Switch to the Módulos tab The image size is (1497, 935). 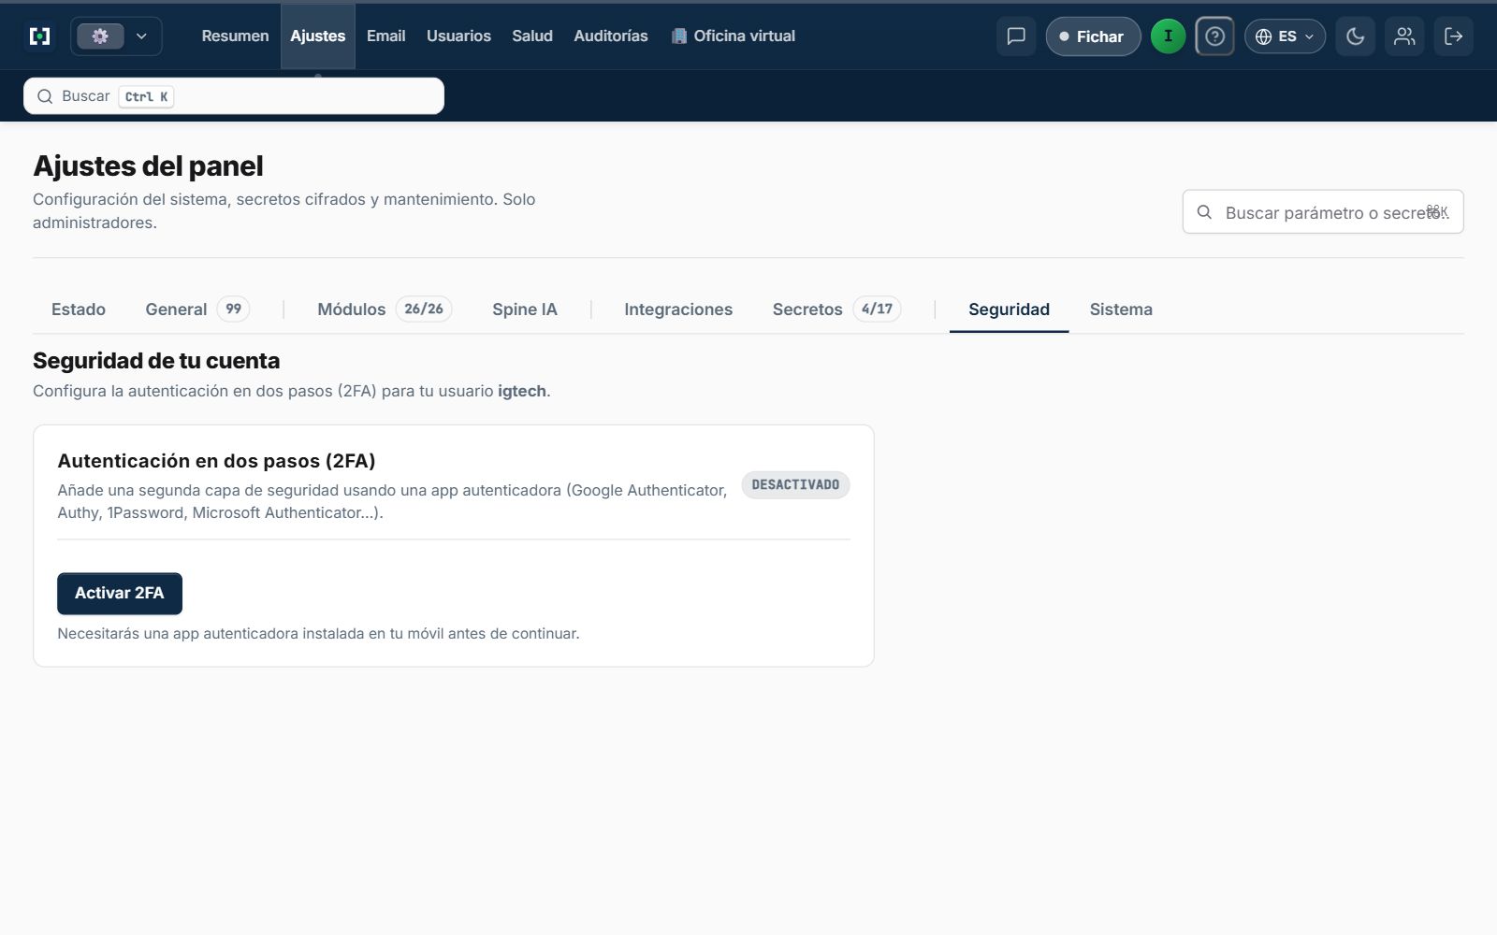(385, 309)
